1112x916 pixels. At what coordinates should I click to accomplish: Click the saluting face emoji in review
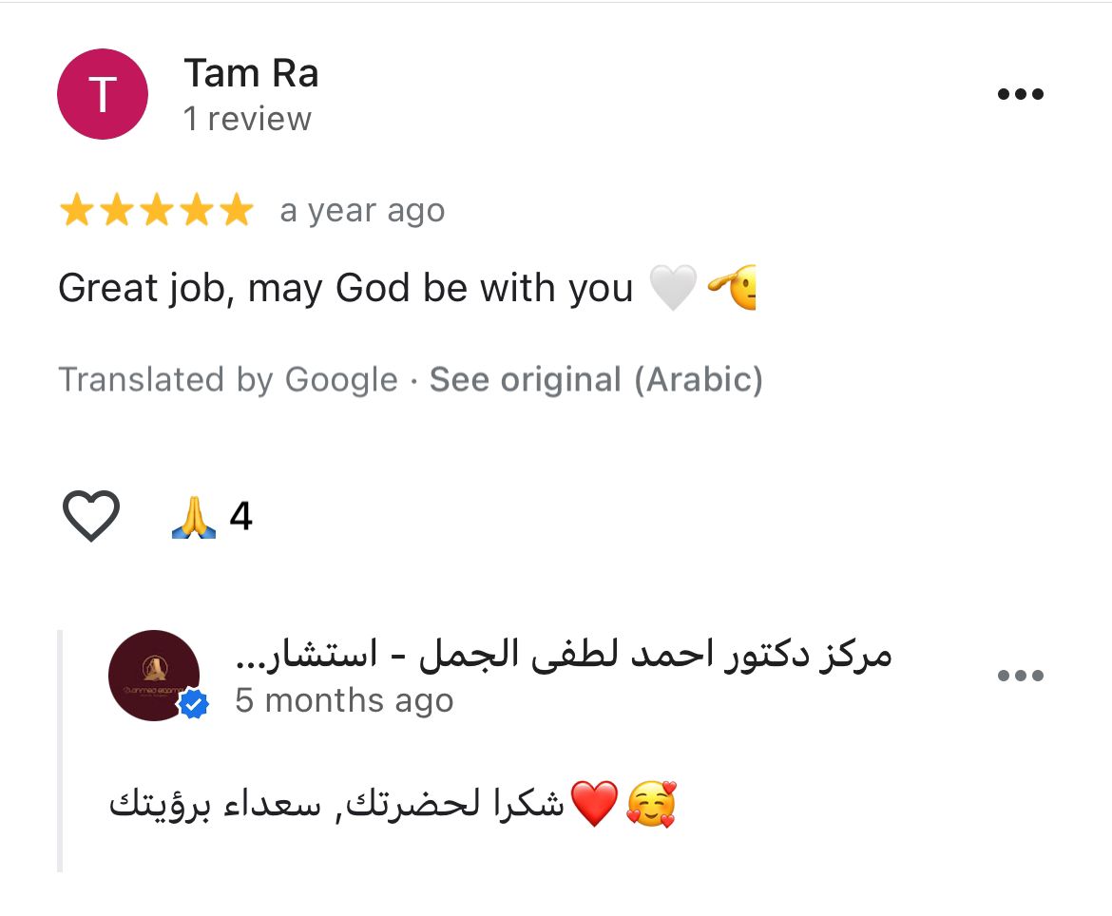(732, 288)
